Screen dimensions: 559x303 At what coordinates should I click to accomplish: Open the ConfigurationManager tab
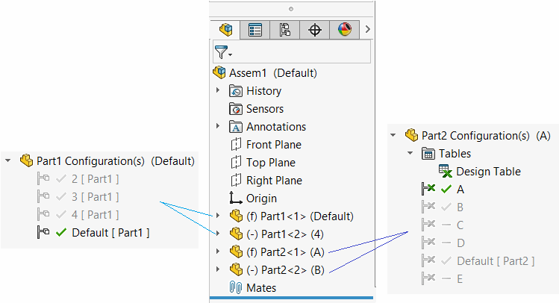click(x=285, y=30)
